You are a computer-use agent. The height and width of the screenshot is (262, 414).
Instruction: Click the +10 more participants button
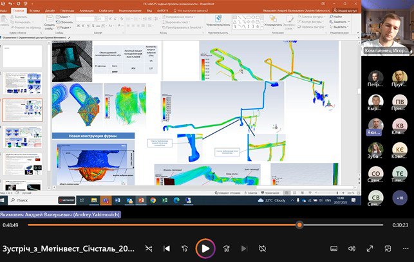(399, 198)
